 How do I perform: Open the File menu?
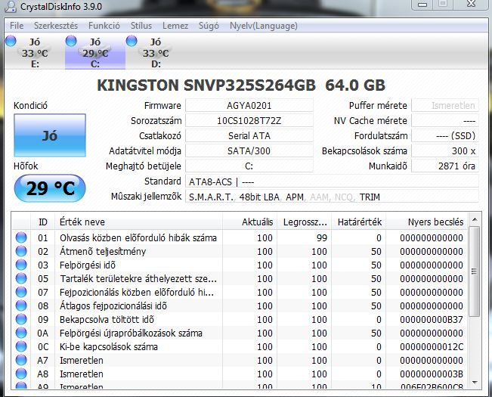tap(17, 26)
